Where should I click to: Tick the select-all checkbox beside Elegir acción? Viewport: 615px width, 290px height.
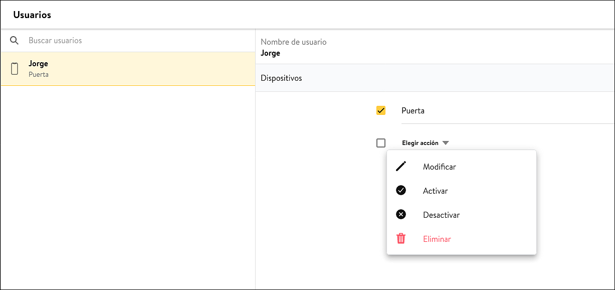point(381,143)
